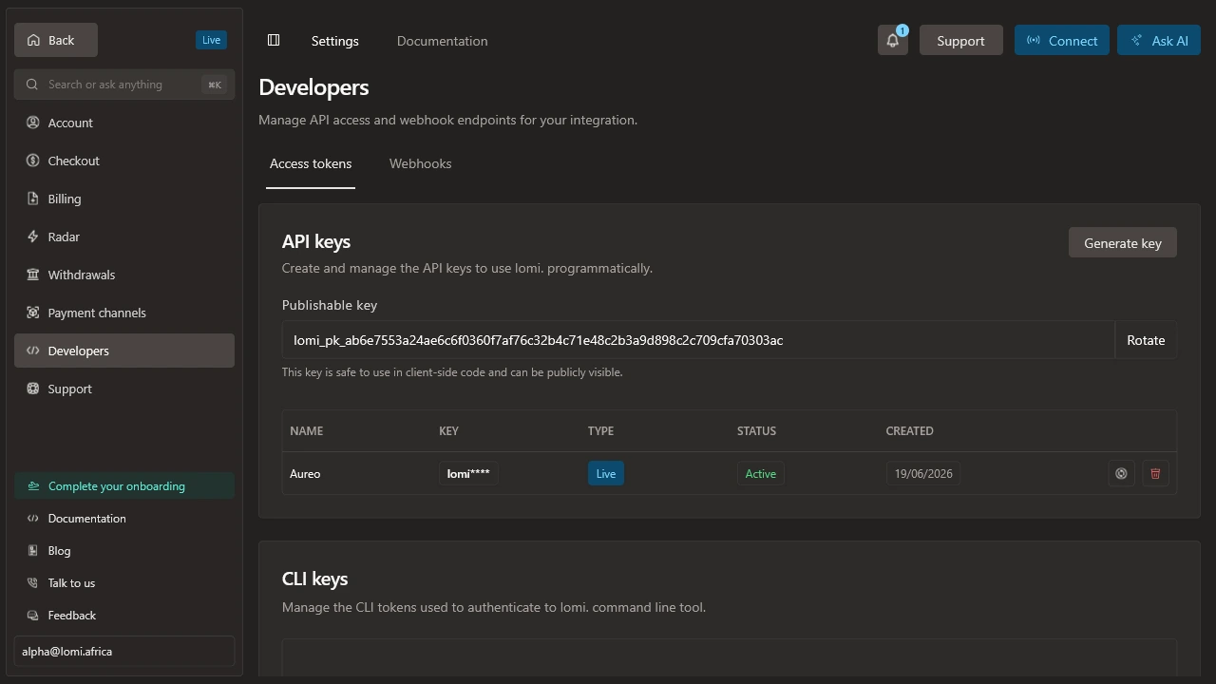Delete the Aureo key trash icon
Screen dimensions: 1216x684
pos(1155,473)
